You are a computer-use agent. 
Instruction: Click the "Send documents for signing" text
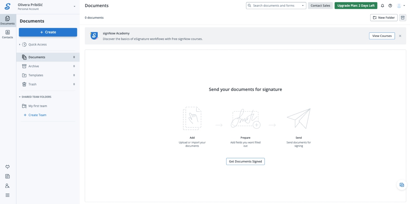[299, 144]
